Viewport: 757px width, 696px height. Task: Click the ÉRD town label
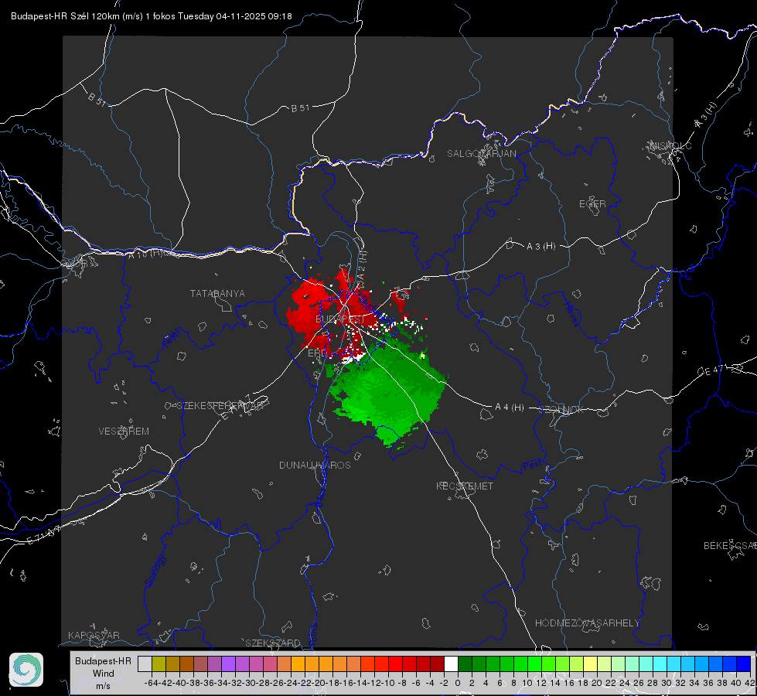click(317, 353)
